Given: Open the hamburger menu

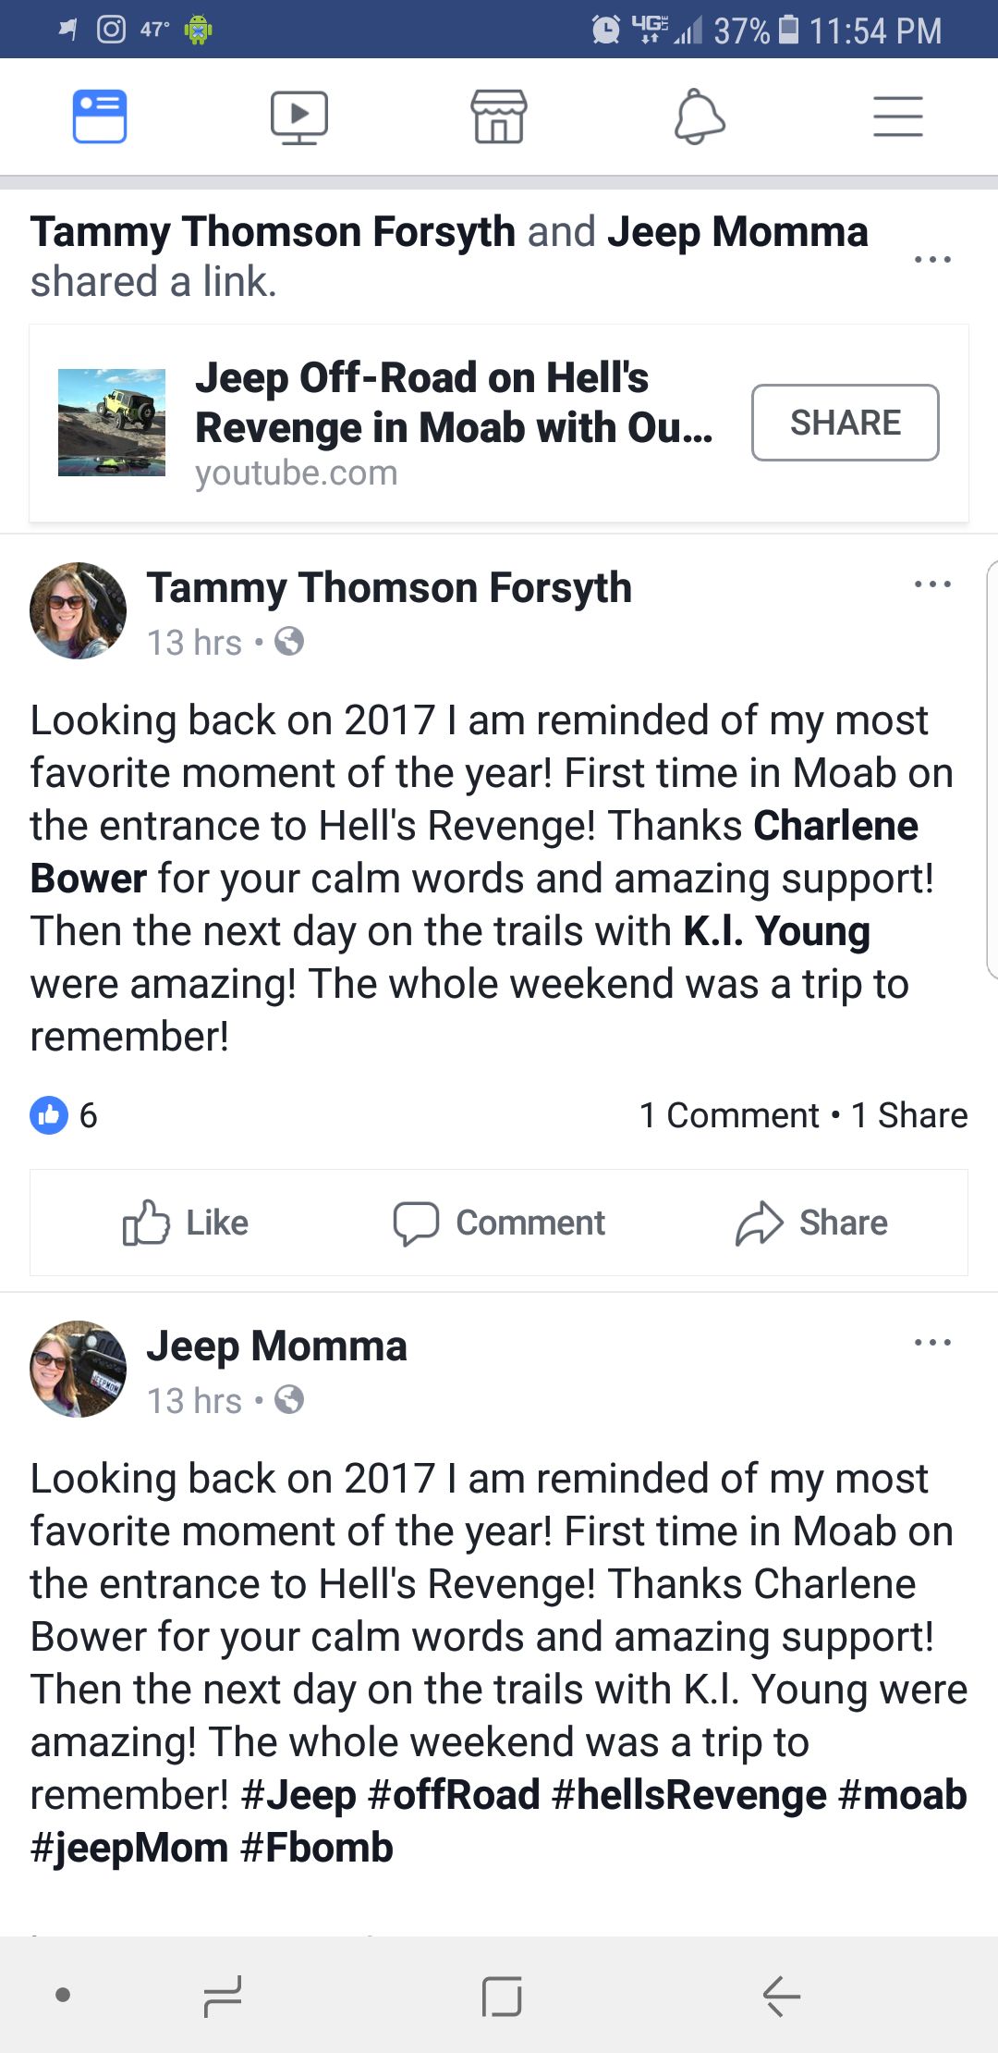Looking at the screenshot, I should [898, 117].
